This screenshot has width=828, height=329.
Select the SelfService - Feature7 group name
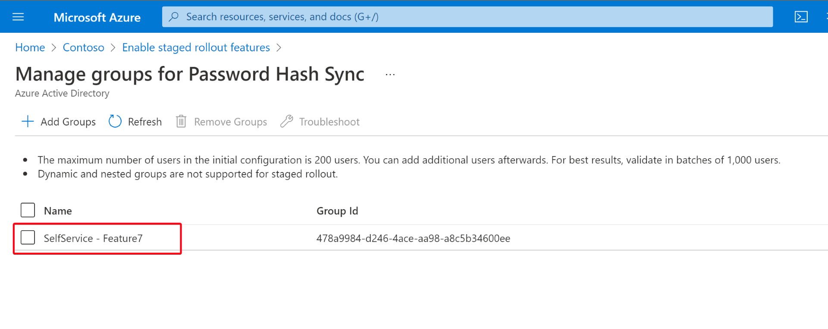click(x=93, y=238)
